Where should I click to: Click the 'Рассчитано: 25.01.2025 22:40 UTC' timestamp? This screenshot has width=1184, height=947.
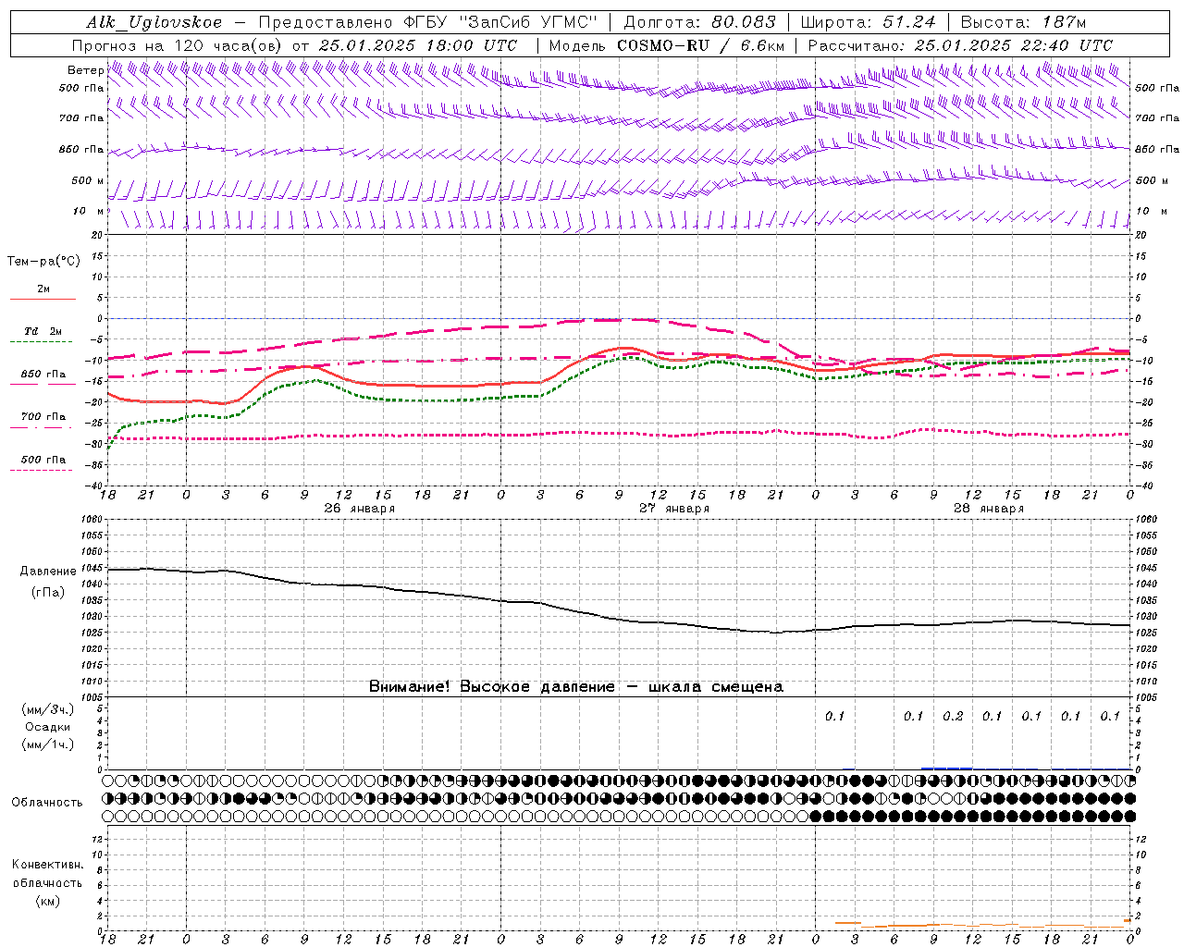[x=960, y=45]
